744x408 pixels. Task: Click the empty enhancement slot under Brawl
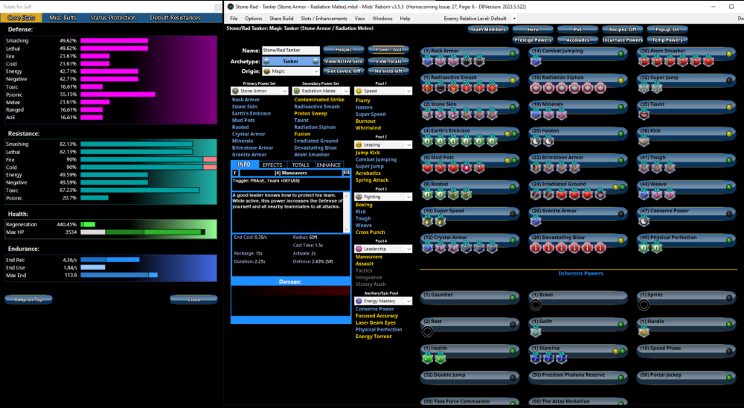pyautogui.click(x=536, y=305)
